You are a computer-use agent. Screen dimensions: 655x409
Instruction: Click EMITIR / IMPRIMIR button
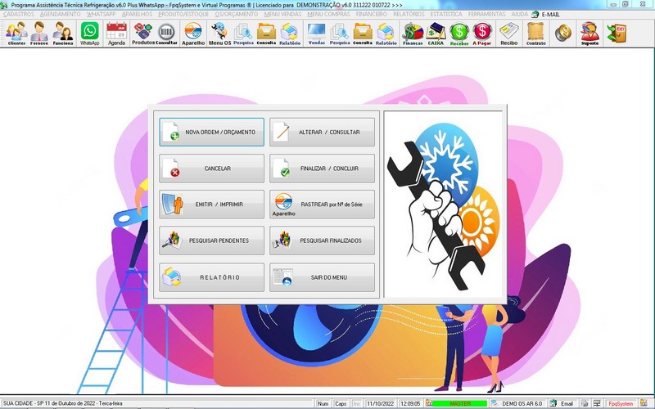point(211,204)
